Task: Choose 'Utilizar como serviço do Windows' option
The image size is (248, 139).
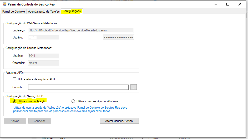Action: (73, 101)
